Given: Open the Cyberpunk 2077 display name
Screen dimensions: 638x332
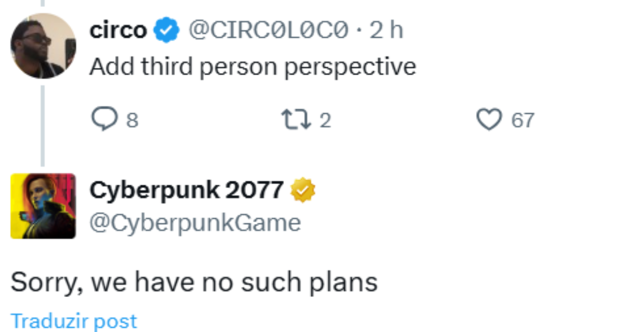Looking at the screenshot, I should point(187,190).
